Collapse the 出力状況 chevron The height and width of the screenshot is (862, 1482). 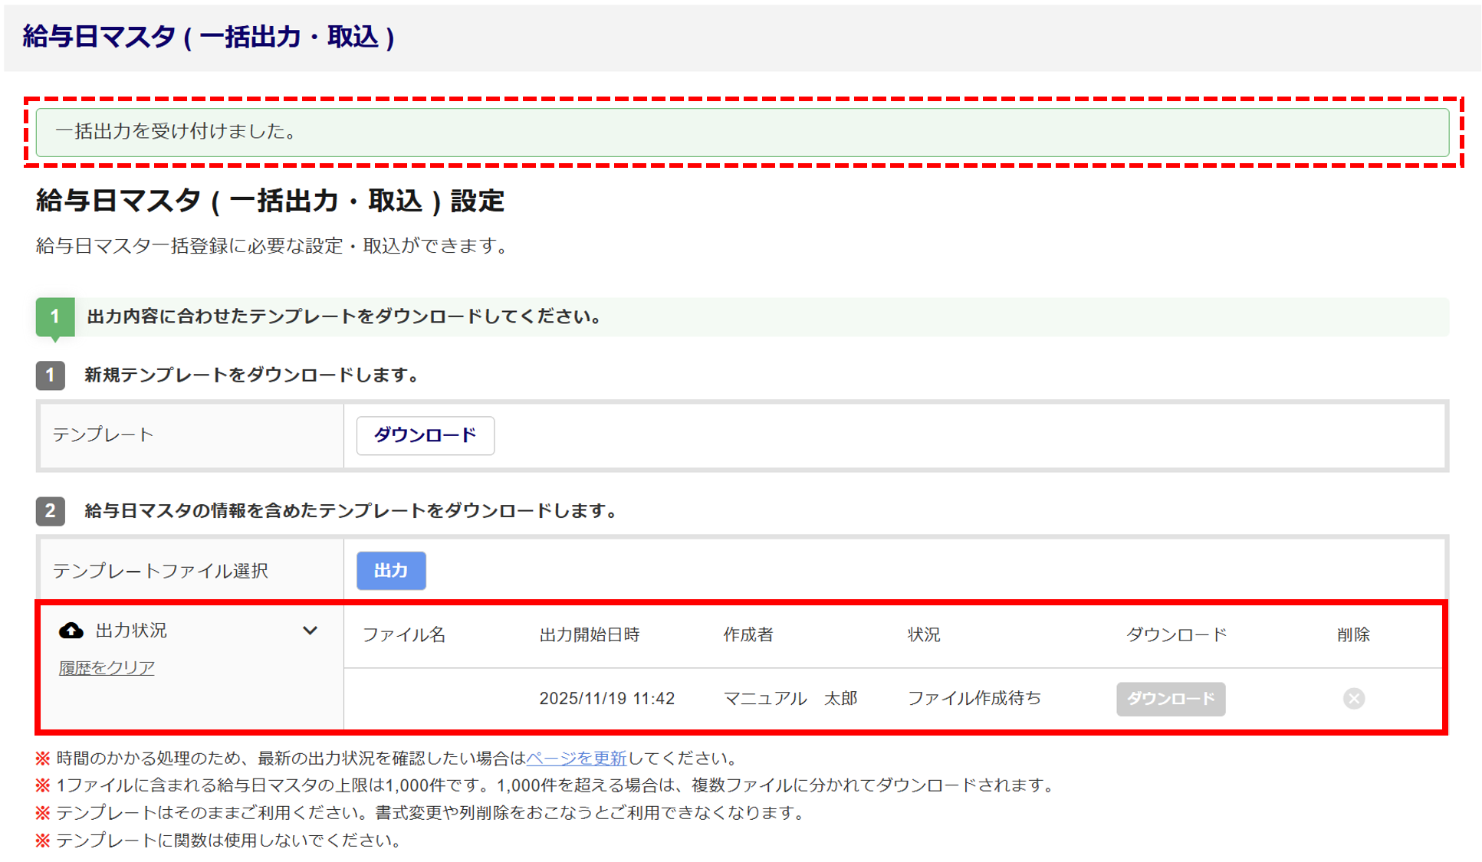(310, 631)
